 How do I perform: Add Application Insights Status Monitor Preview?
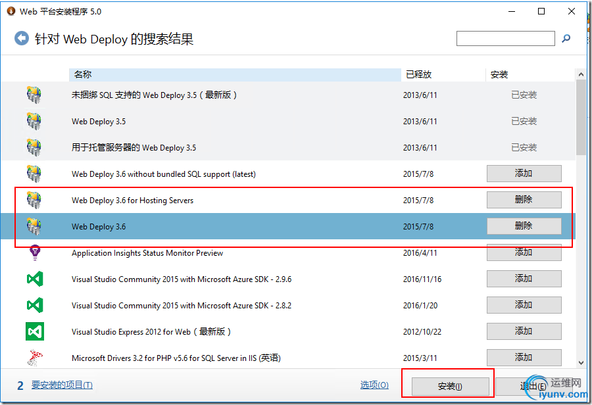(524, 252)
